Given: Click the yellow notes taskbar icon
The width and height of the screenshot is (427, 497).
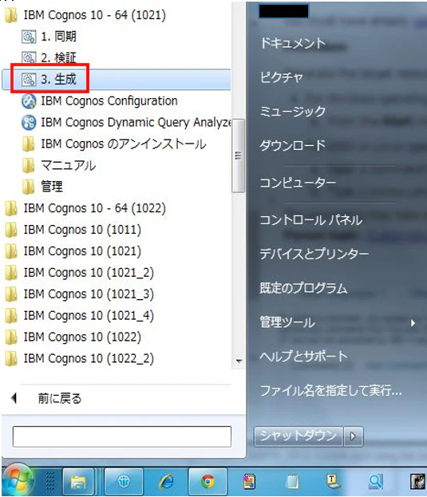Looking at the screenshot, I should (249, 482).
